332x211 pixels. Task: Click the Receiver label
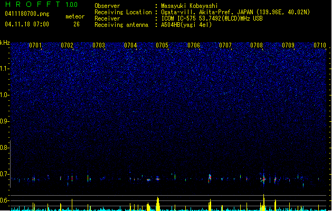(x=107, y=18)
